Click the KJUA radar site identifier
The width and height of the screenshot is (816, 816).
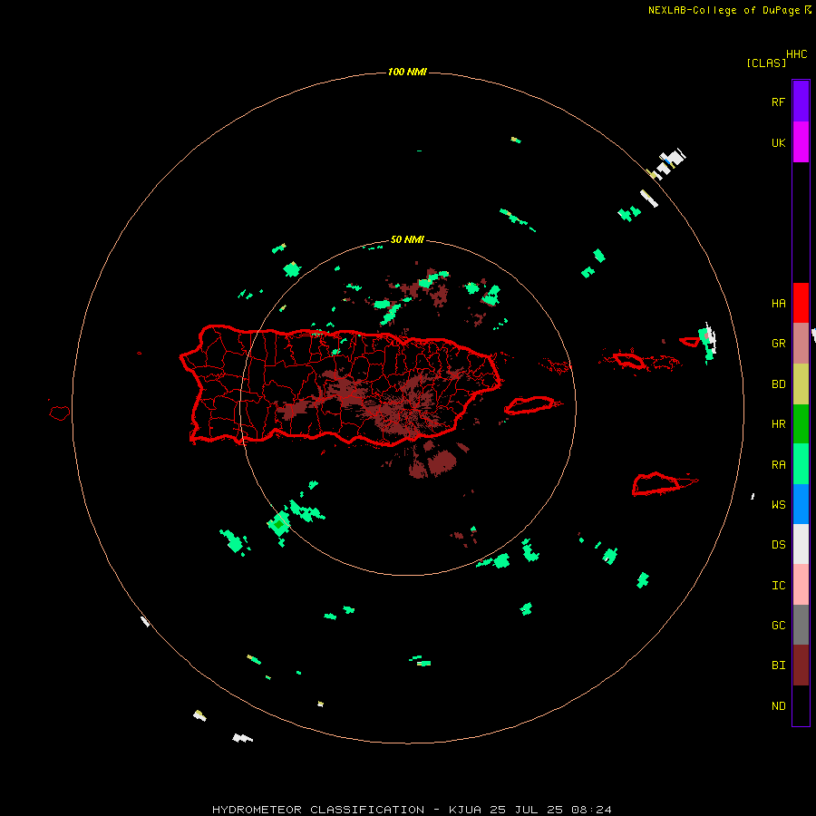point(465,810)
